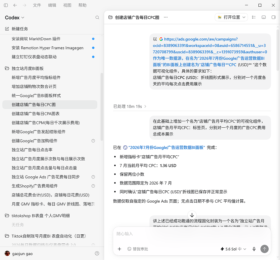This screenshot has height=260, width=280.
Task: Open the 帮助 menu
Action: 82,5
